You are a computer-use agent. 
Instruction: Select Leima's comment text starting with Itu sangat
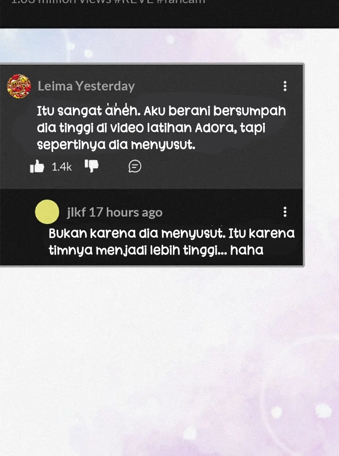[x=161, y=128]
